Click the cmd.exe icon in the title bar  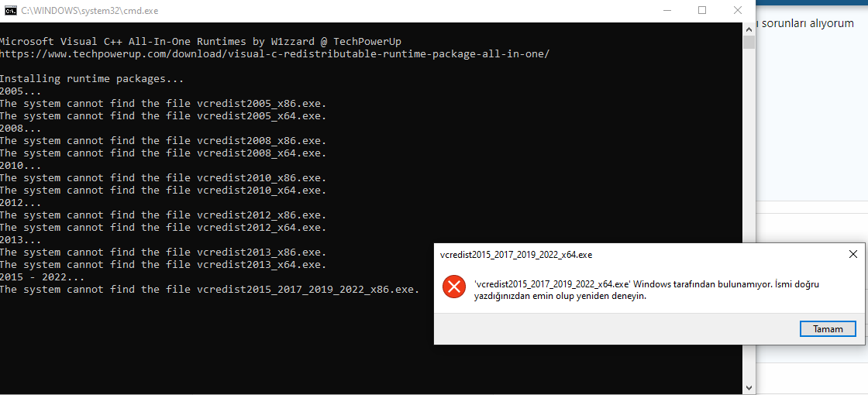(x=11, y=11)
